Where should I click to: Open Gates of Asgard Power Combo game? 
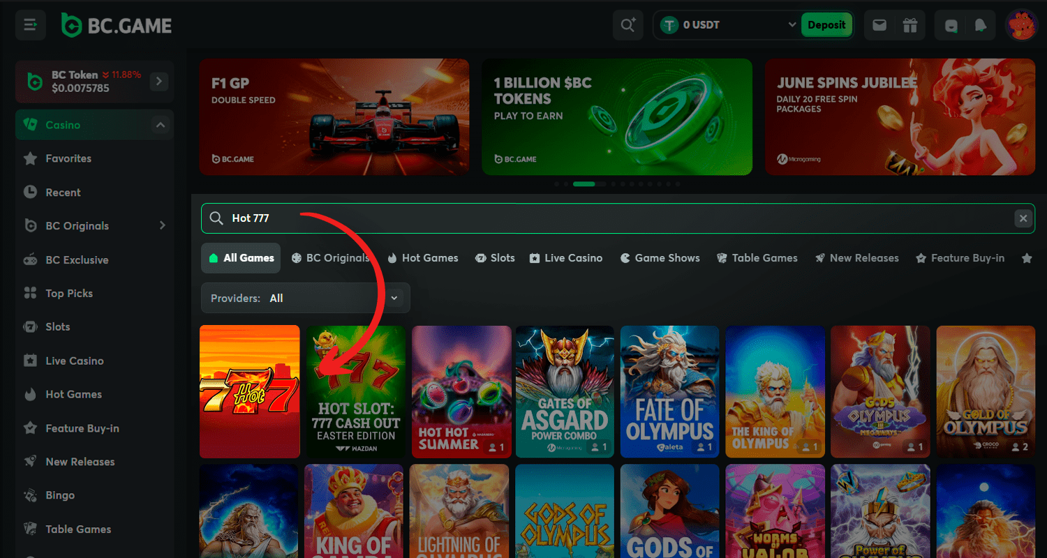[x=565, y=392]
